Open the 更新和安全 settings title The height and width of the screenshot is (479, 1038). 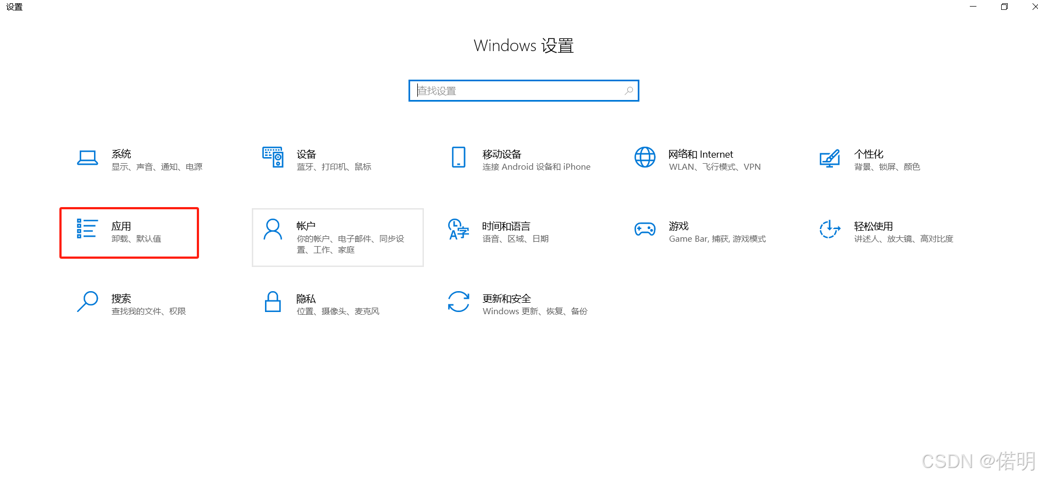tap(507, 298)
